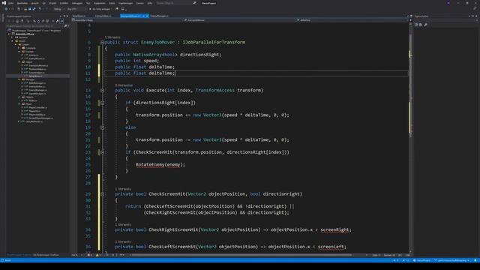480x270 pixels.
Task: Pin the Solution Explorer panel
Action: click(64, 16)
